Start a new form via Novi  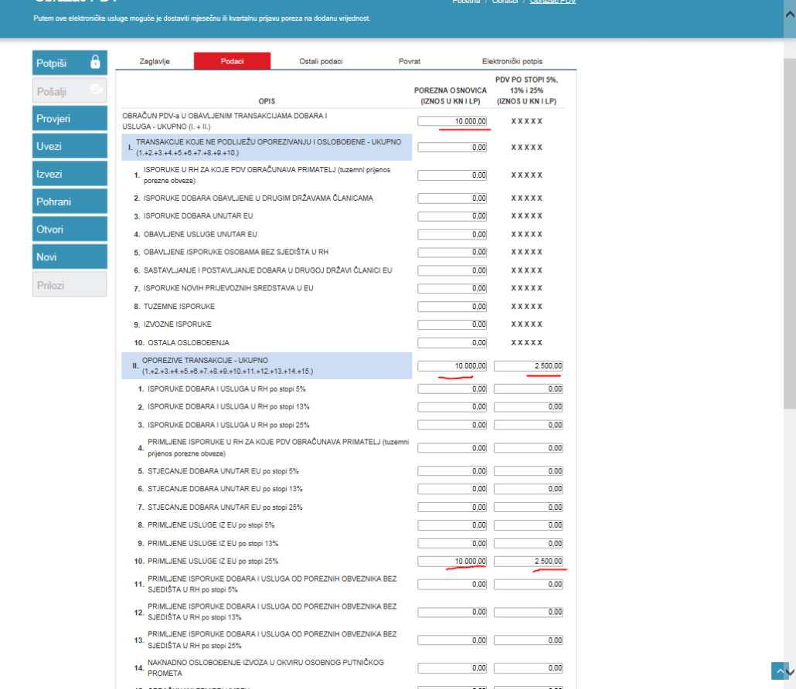68,256
